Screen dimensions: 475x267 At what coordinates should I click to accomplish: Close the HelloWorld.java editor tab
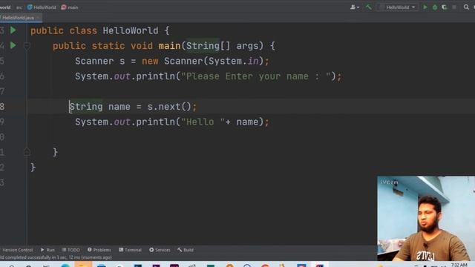click(x=38, y=18)
